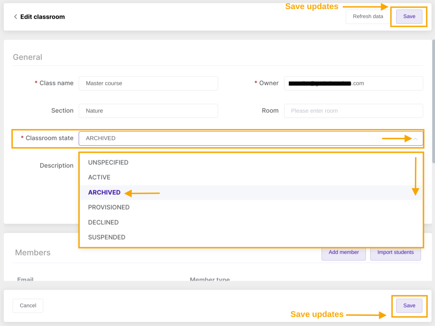Choose UNSPECIFIED state option
435x326 pixels.
click(x=108, y=162)
